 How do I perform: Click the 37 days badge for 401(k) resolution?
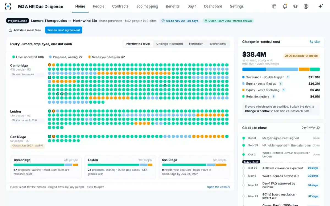(313, 196)
